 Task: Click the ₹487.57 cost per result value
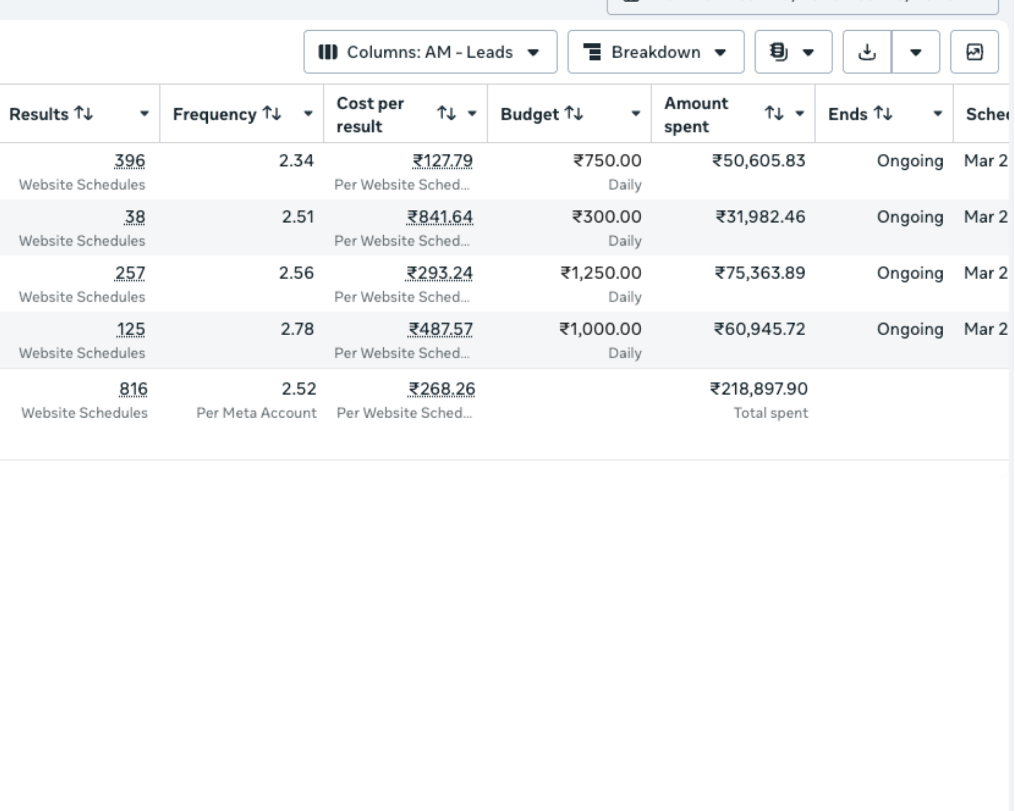coord(440,329)
